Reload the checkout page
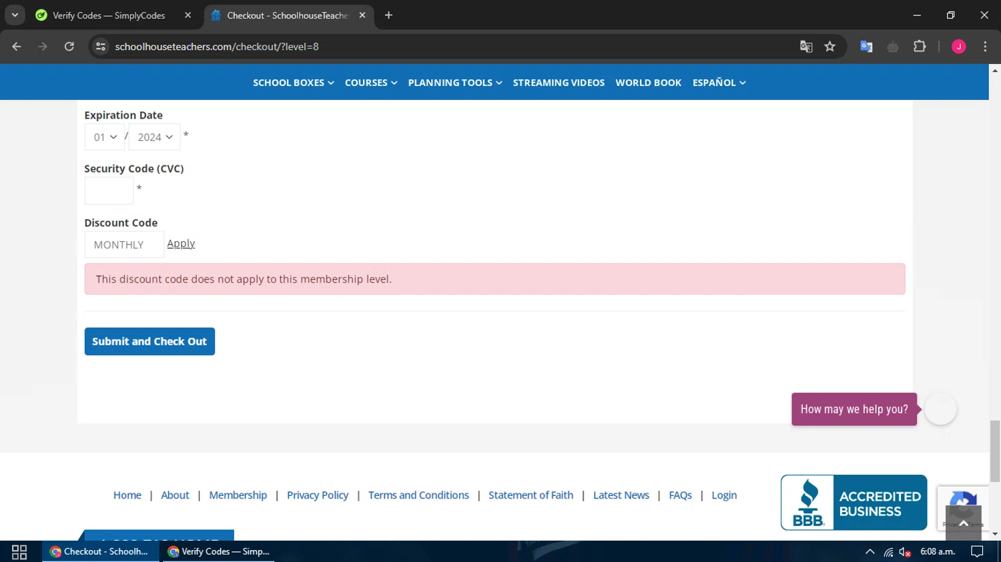The width and height of the screenshot is (1001, 562). pyautogui.click(x=69, y=47)
